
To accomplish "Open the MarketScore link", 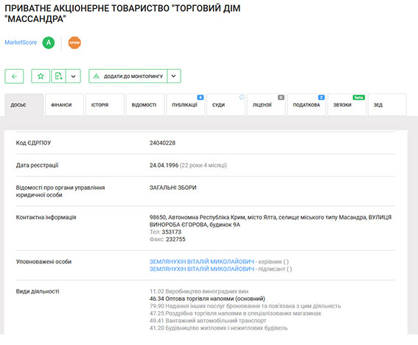I will coord(21,42).
